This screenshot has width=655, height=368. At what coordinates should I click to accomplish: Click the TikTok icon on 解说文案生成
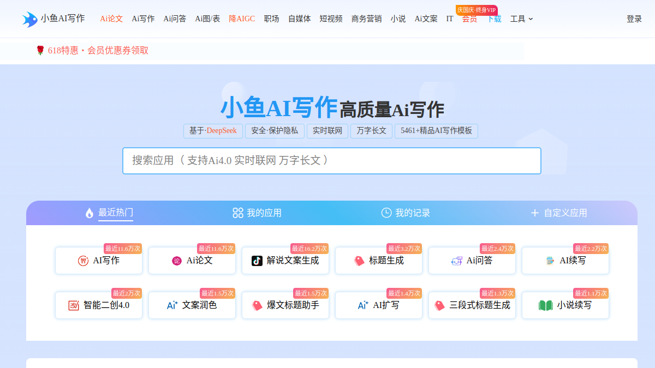pyautogui.click(x=257, y=261)
